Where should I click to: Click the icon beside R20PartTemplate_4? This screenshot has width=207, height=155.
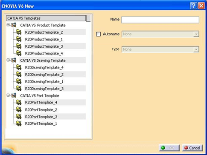pos(19,103)
